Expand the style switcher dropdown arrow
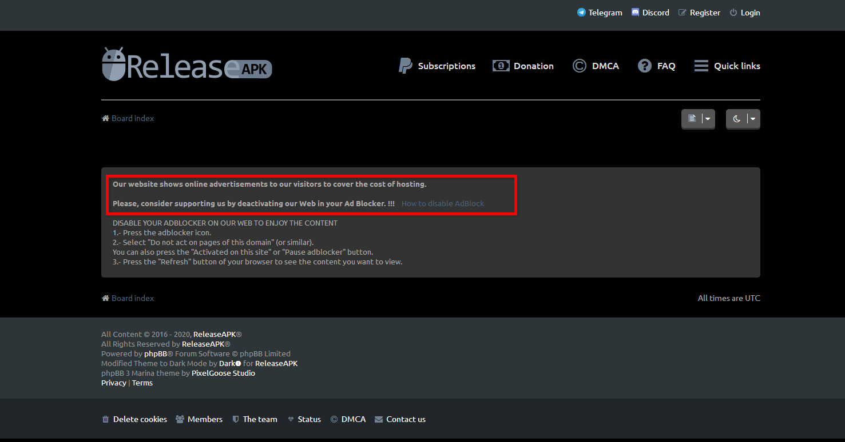Image resolution: width=845 pixels, height=442 pixels. pos(707,119)
